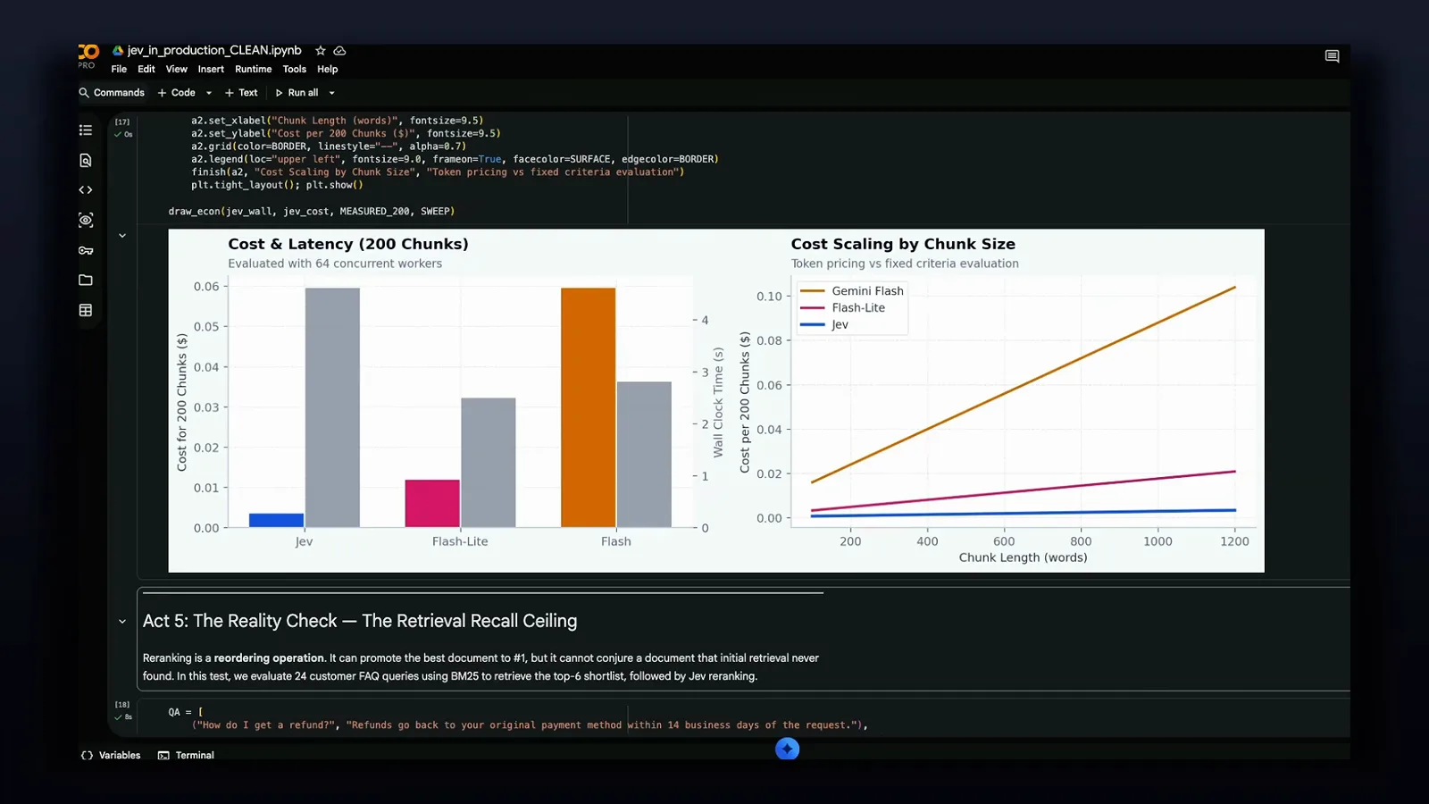Open the data table sidebar icon
The image size is (1429, 804).
(x=86, y=311)
